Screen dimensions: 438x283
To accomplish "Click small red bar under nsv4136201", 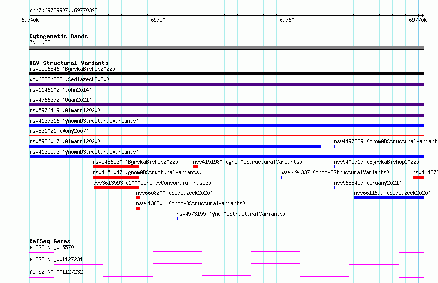I will point(138,208).
